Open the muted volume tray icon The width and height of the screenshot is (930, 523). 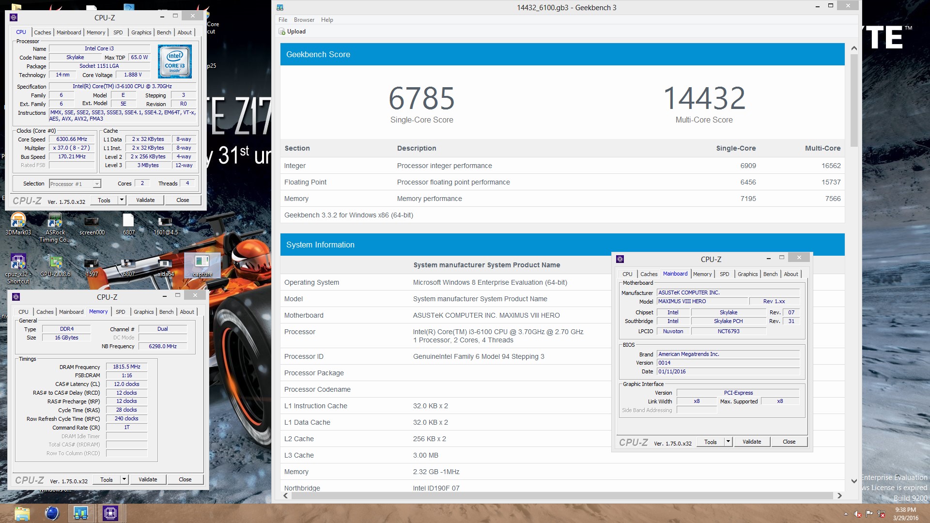[857, 514]
